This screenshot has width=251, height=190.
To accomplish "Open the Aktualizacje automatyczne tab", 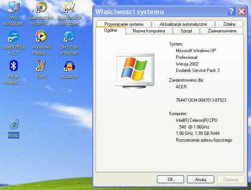I will 183,24.
